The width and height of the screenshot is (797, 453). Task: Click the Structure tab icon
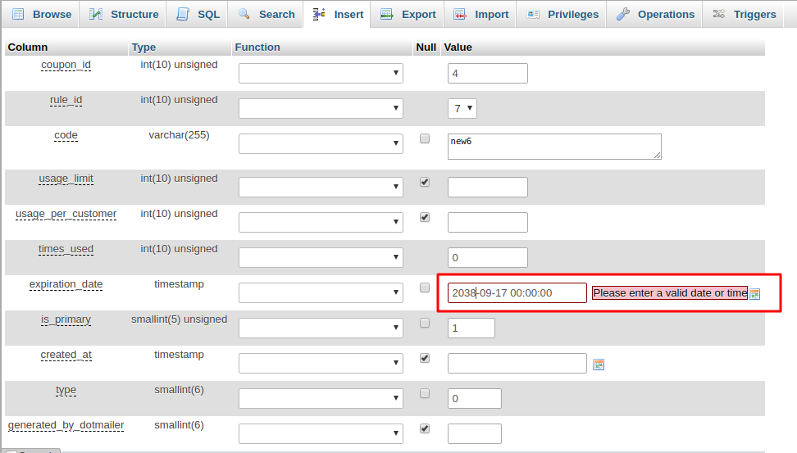[96, 14]
